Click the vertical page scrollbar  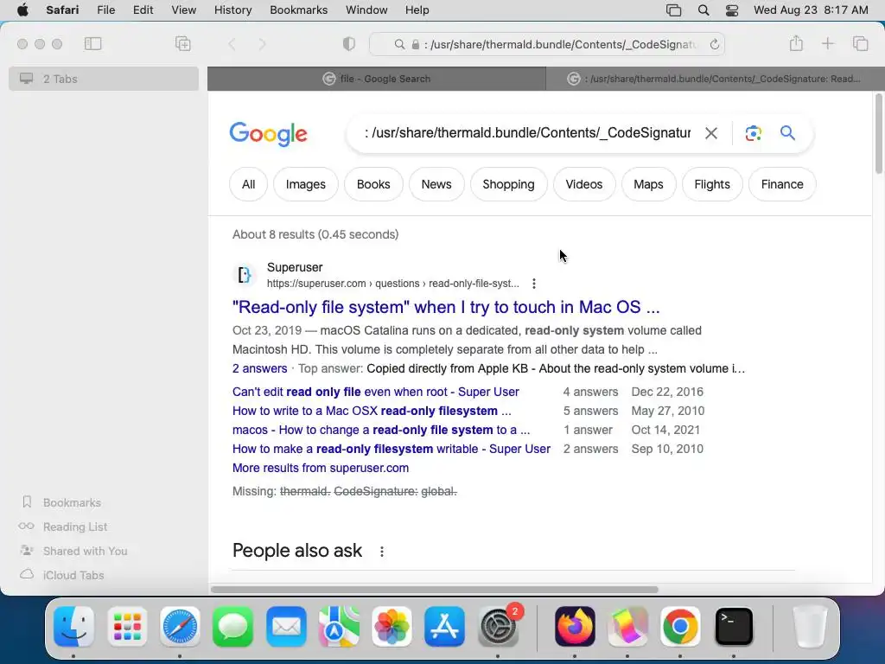coord(878,134)
